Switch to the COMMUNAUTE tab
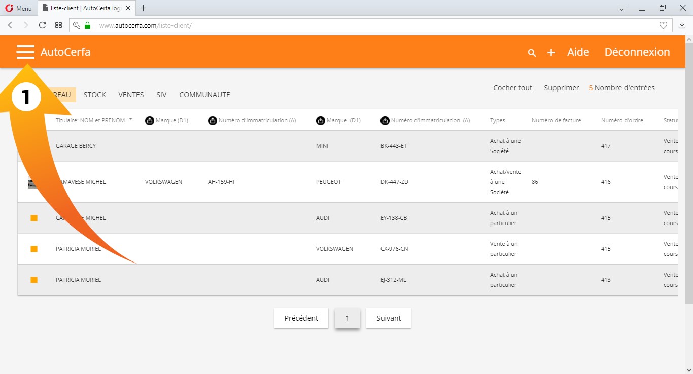This screenshot has height=374, width=693. tap(204, 95)
